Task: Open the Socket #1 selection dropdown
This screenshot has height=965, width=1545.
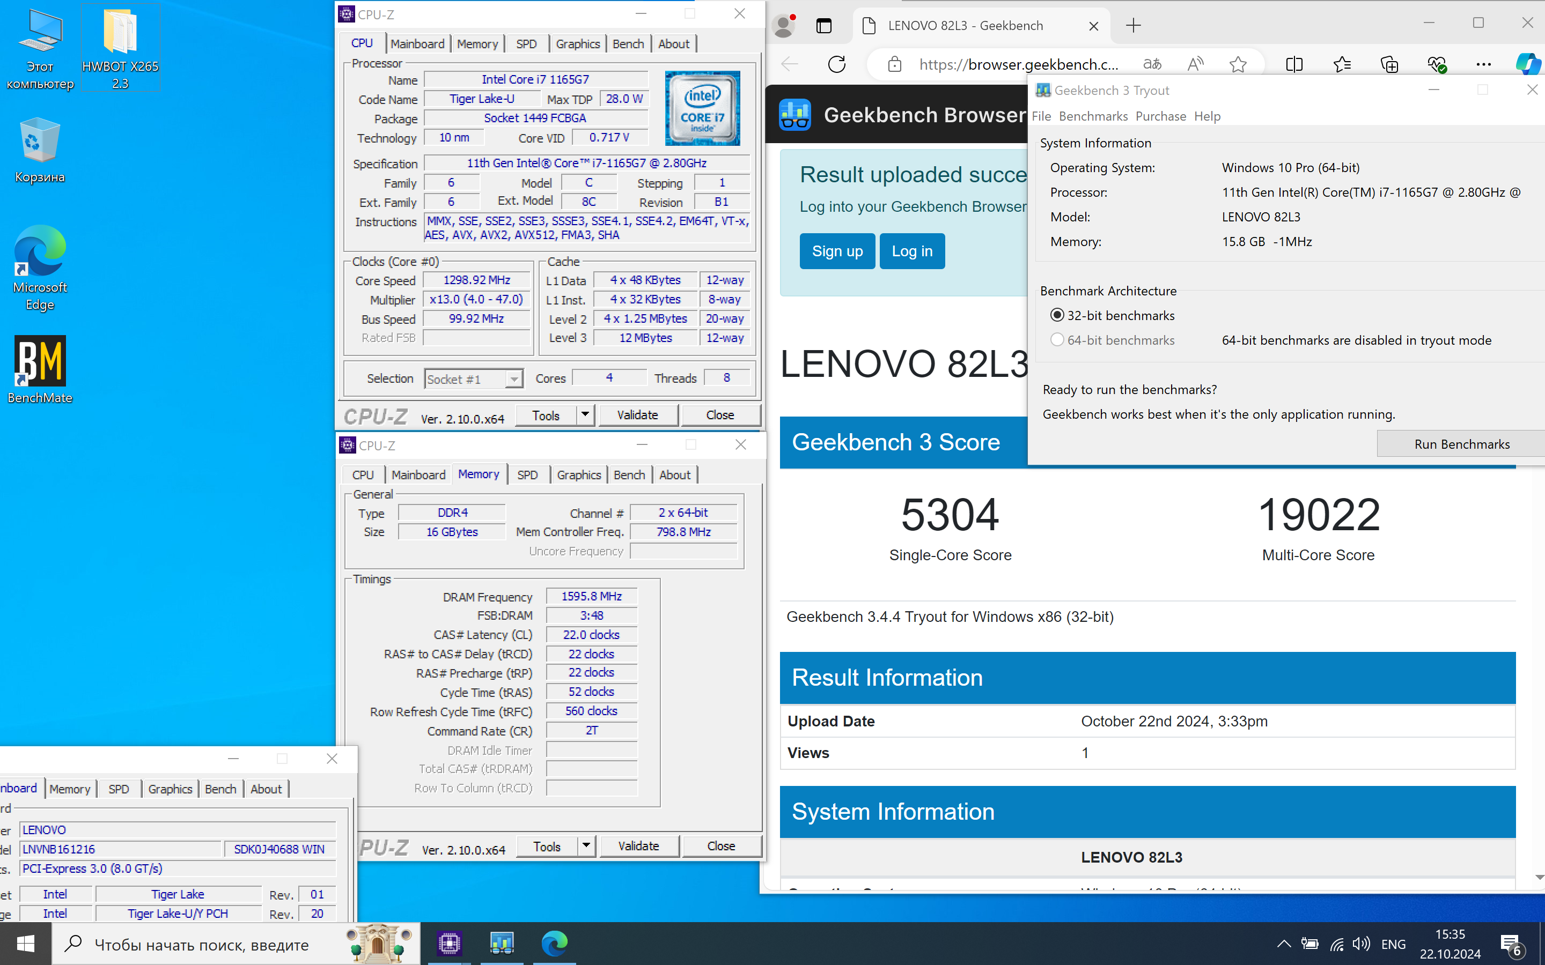Action: click(x=474, y=379)
